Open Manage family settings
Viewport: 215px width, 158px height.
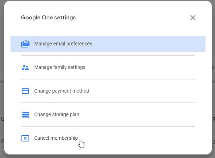coord(59,68)
